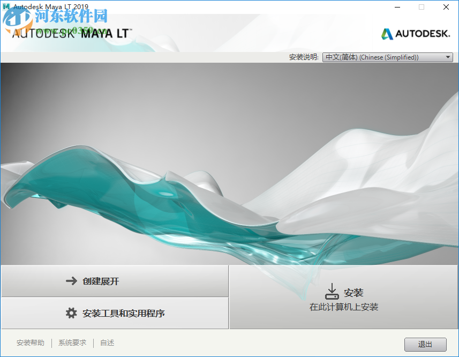Open the 自述 readme link
The image size is (459, 357).
[107, 343]
